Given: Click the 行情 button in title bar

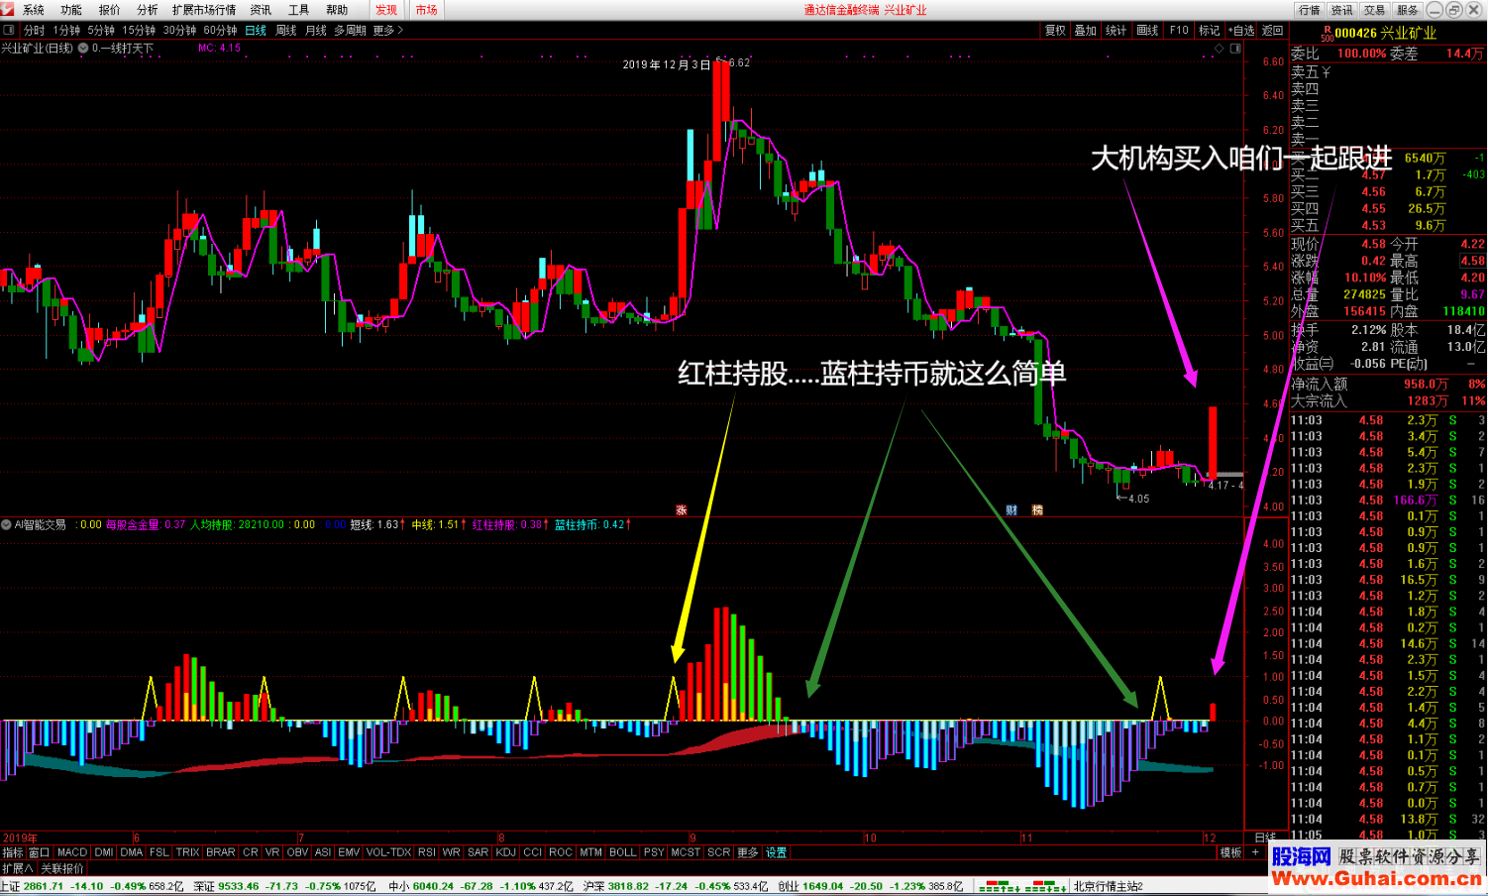Looking at the screenshot, I should (1310, 10).
